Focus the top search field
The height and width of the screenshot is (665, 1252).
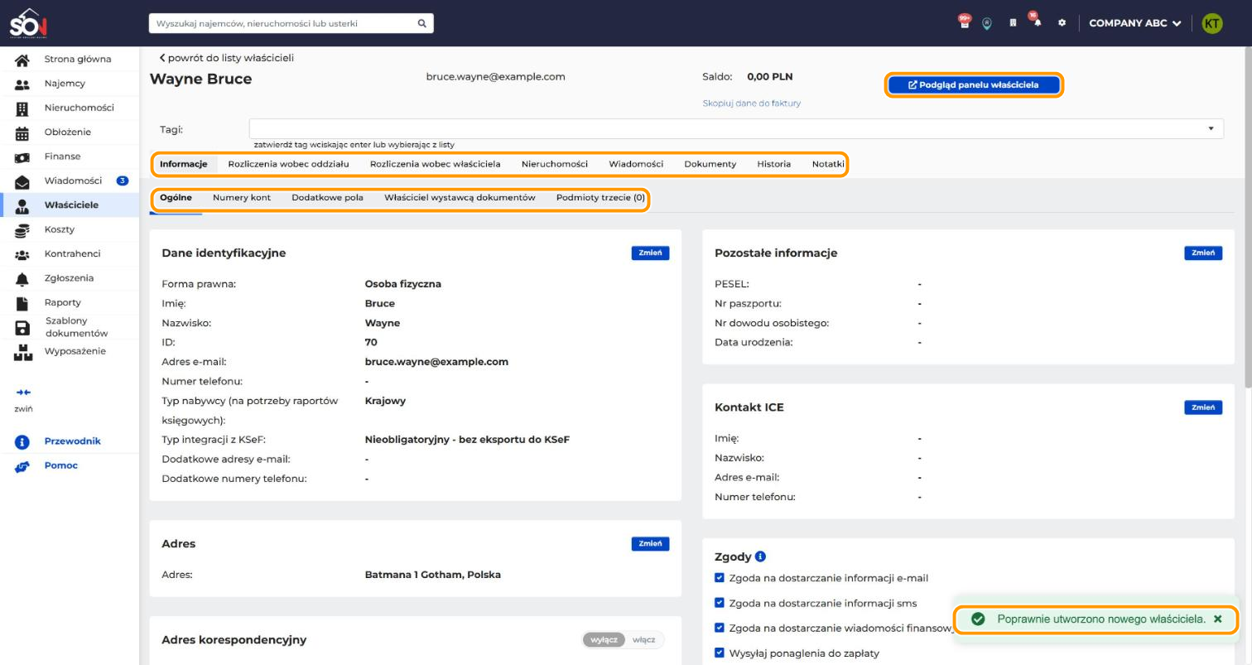pyautogui.click(x=291, y=23)
